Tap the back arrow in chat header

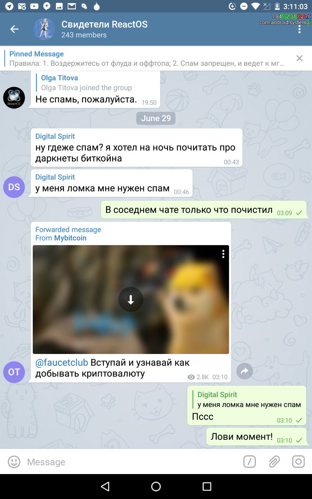[x=14, y=29]
